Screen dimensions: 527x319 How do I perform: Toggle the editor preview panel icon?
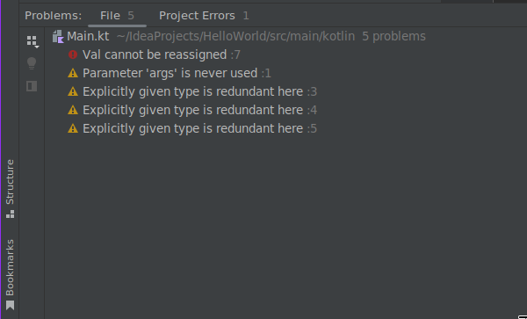[32, 86]
